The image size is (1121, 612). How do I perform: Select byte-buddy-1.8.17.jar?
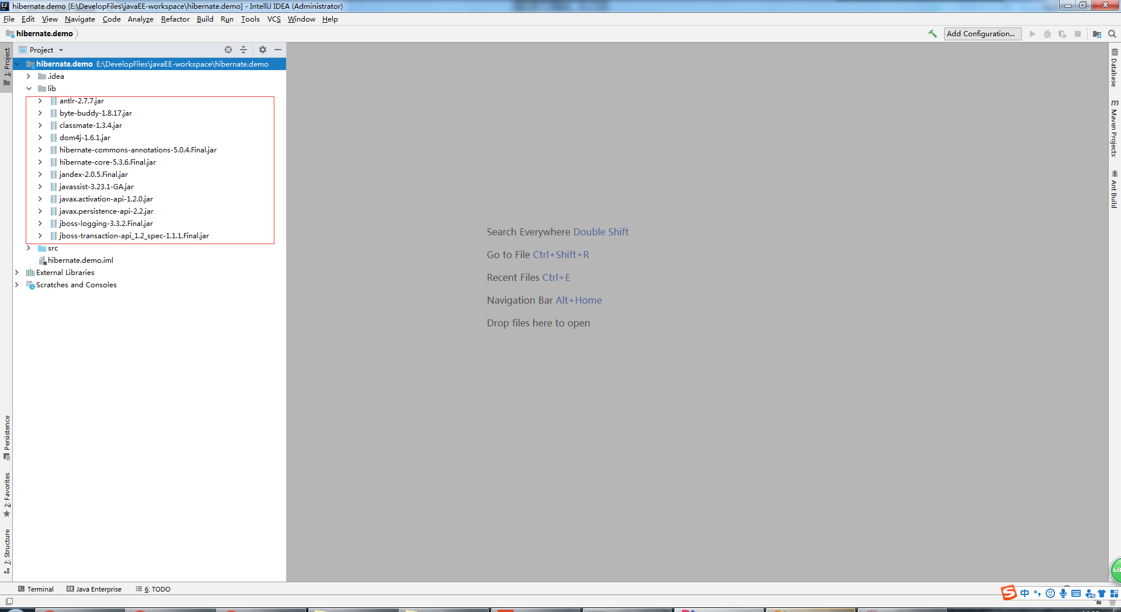tap(96, 113)
